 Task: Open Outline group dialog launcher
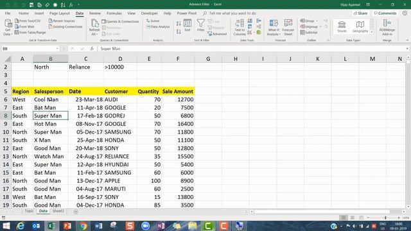(x=328, y=40)
